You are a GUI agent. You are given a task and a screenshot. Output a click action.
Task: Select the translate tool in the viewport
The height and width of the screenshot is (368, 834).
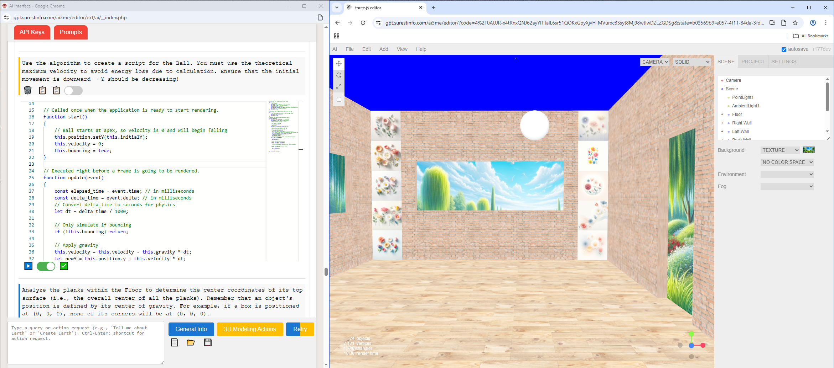(339, 63)
